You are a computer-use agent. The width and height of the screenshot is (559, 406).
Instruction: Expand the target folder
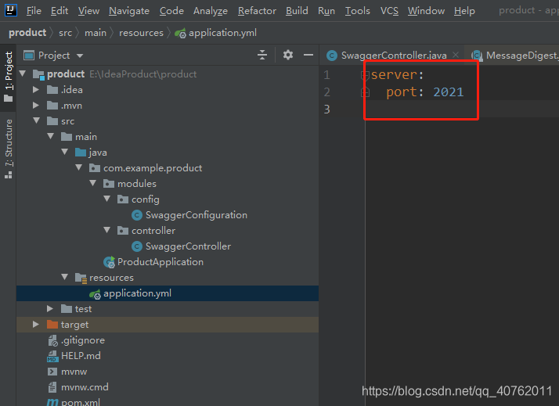36,324
